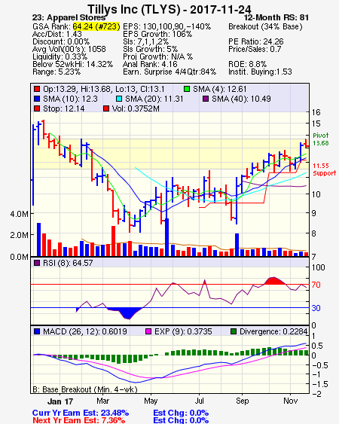Click the 2.0M volume axis label
The height and width of the screenshot is (424, 339).
pos(19,235)
